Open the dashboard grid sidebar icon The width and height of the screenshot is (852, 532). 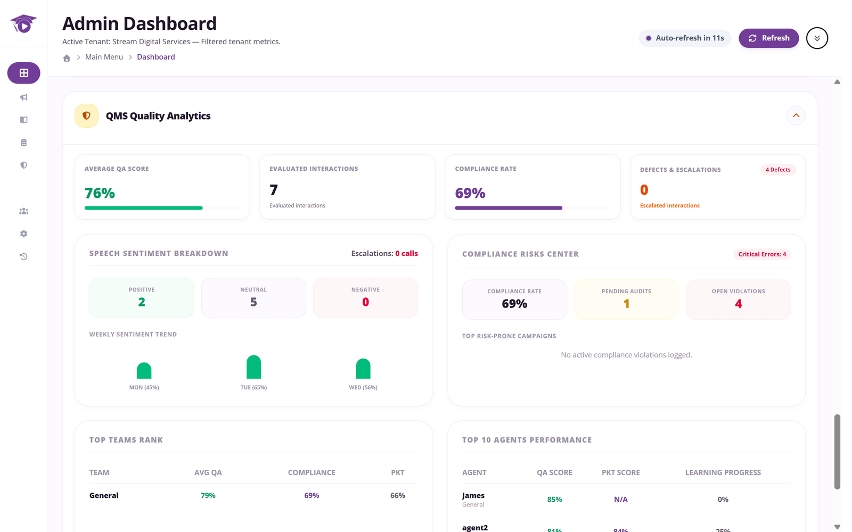tap(23, 73)
